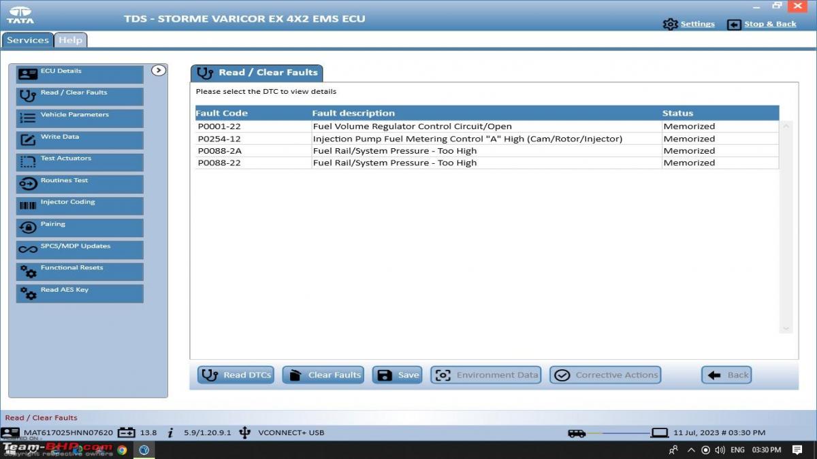This screenshot has height=459, width=817.
Task: Collapse the sidebar with arrow button
Action: point(159,70)
